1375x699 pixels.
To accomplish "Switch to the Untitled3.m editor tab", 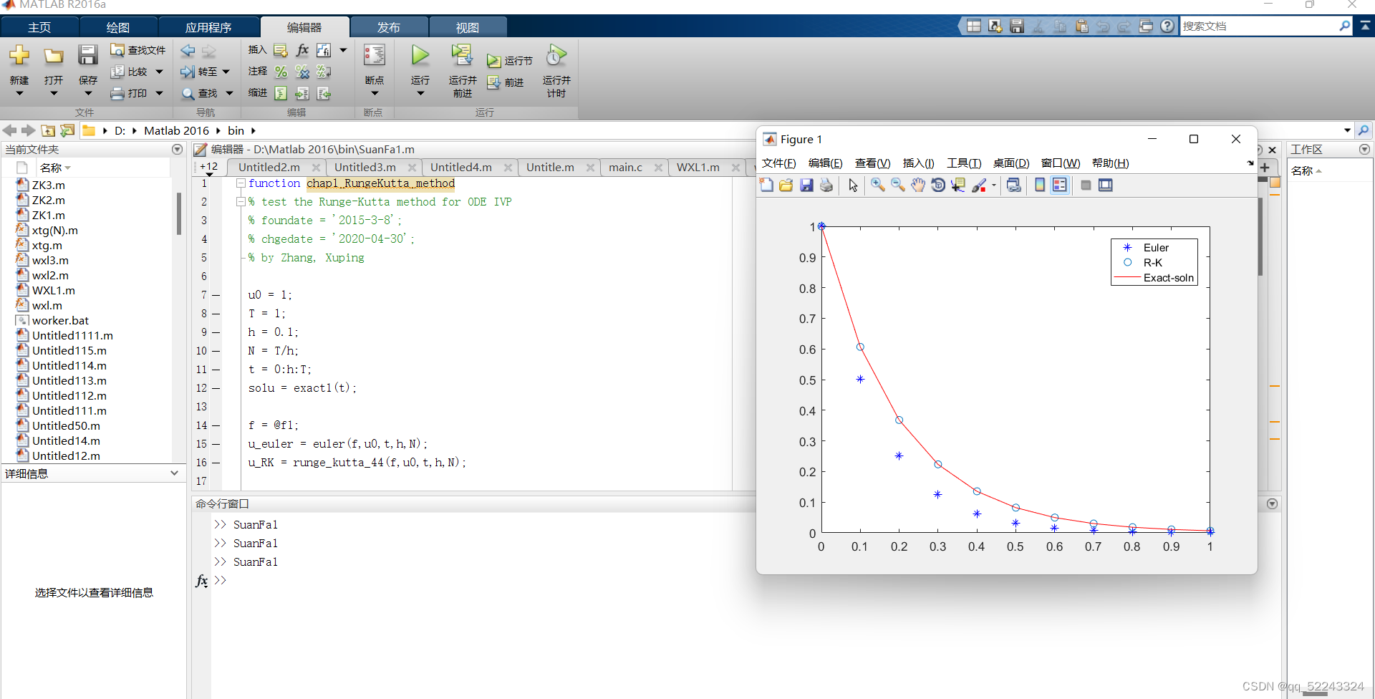I will 365,167.
